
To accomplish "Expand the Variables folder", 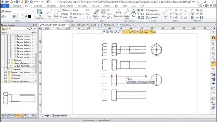I will [x=9, y=69].
